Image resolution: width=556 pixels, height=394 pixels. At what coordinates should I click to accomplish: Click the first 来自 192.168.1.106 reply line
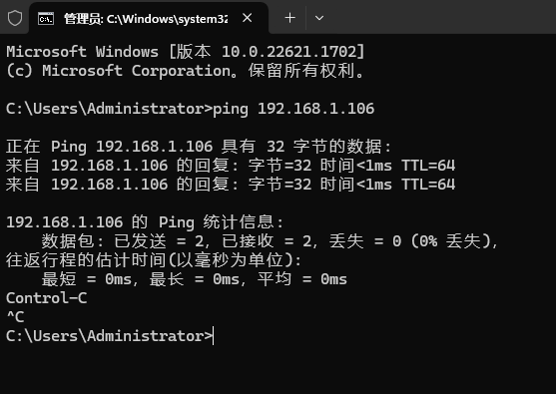231,166
